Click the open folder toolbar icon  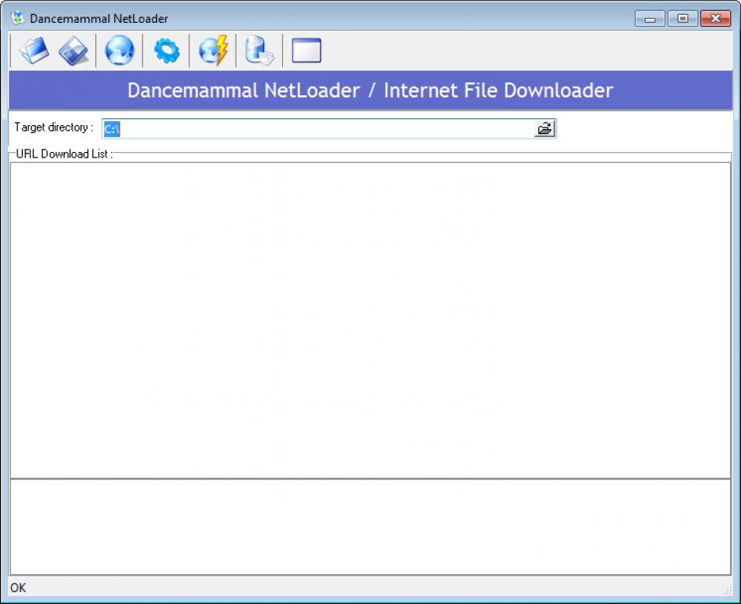point(34,51)
